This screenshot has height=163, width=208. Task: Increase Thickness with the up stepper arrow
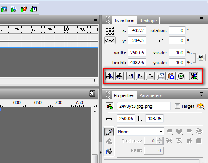coord(159,139)
